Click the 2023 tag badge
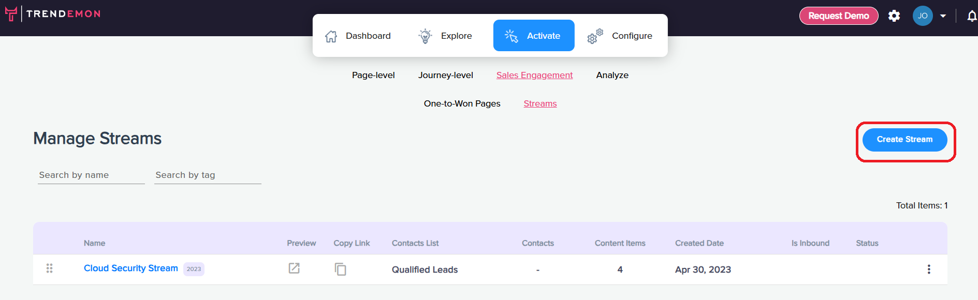Image resolution: width=978 pixels, height=300 pixels. (x=194, y=269)
